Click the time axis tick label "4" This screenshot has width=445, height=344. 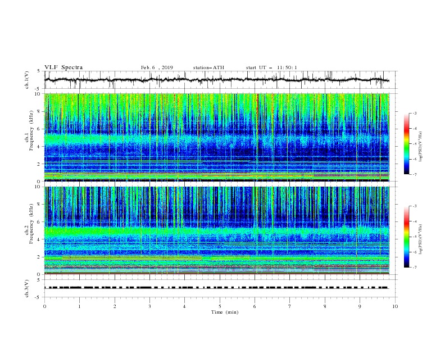(184, 306)
